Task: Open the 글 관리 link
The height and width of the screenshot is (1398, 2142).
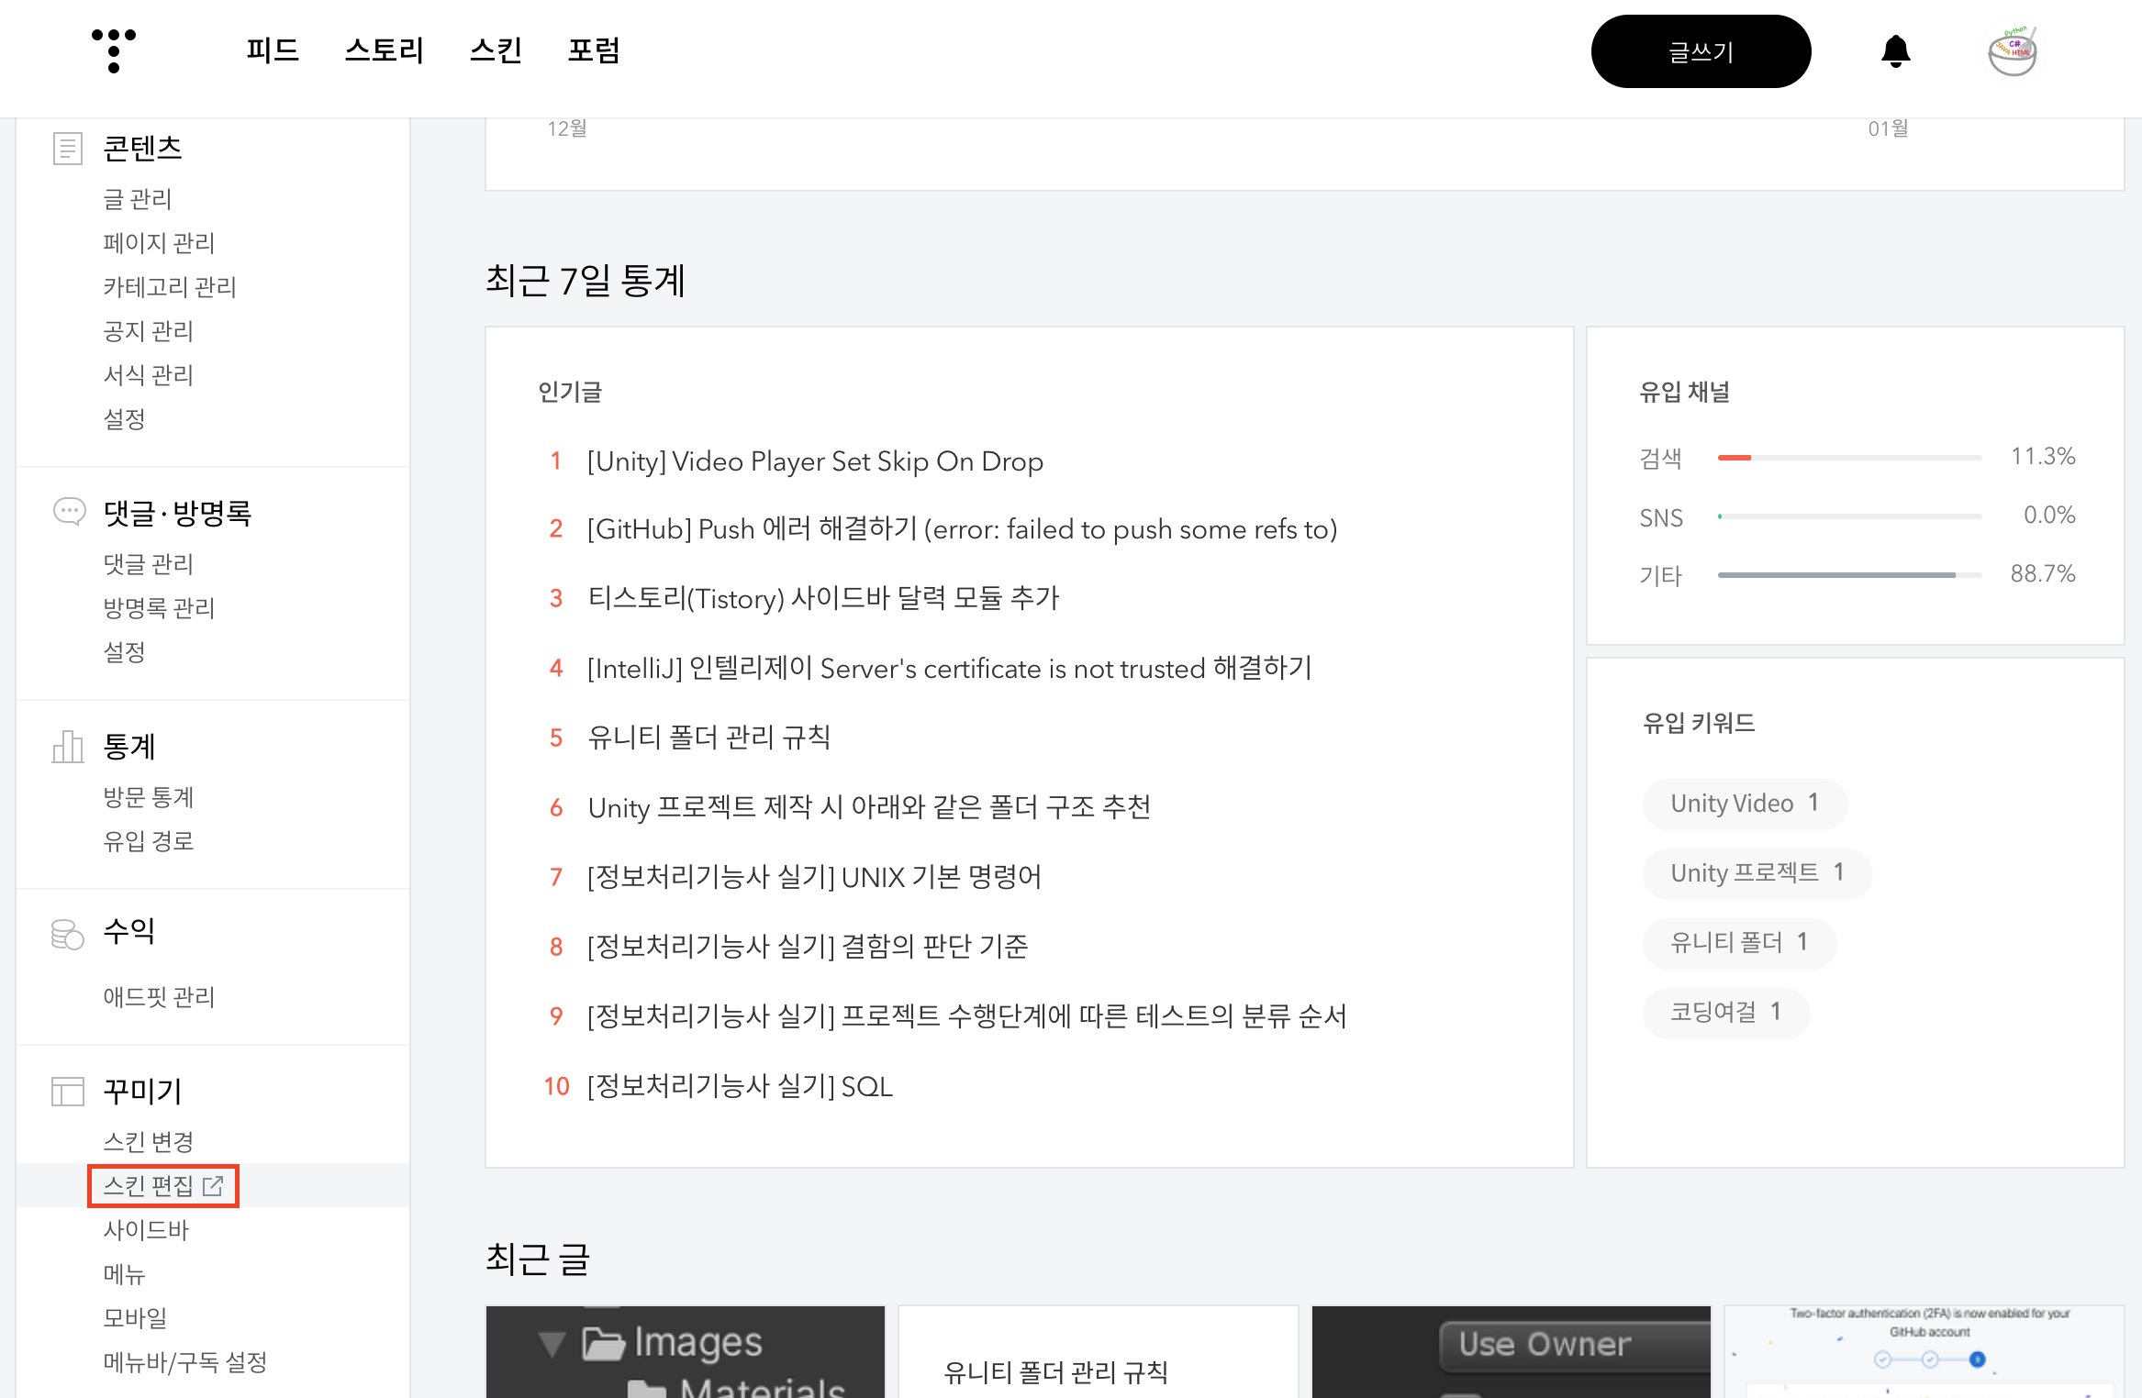Action: pyautogui.click(x=138, y=199)
